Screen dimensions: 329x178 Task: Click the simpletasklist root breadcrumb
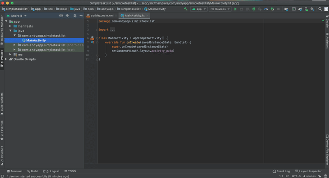click(15, 9)
